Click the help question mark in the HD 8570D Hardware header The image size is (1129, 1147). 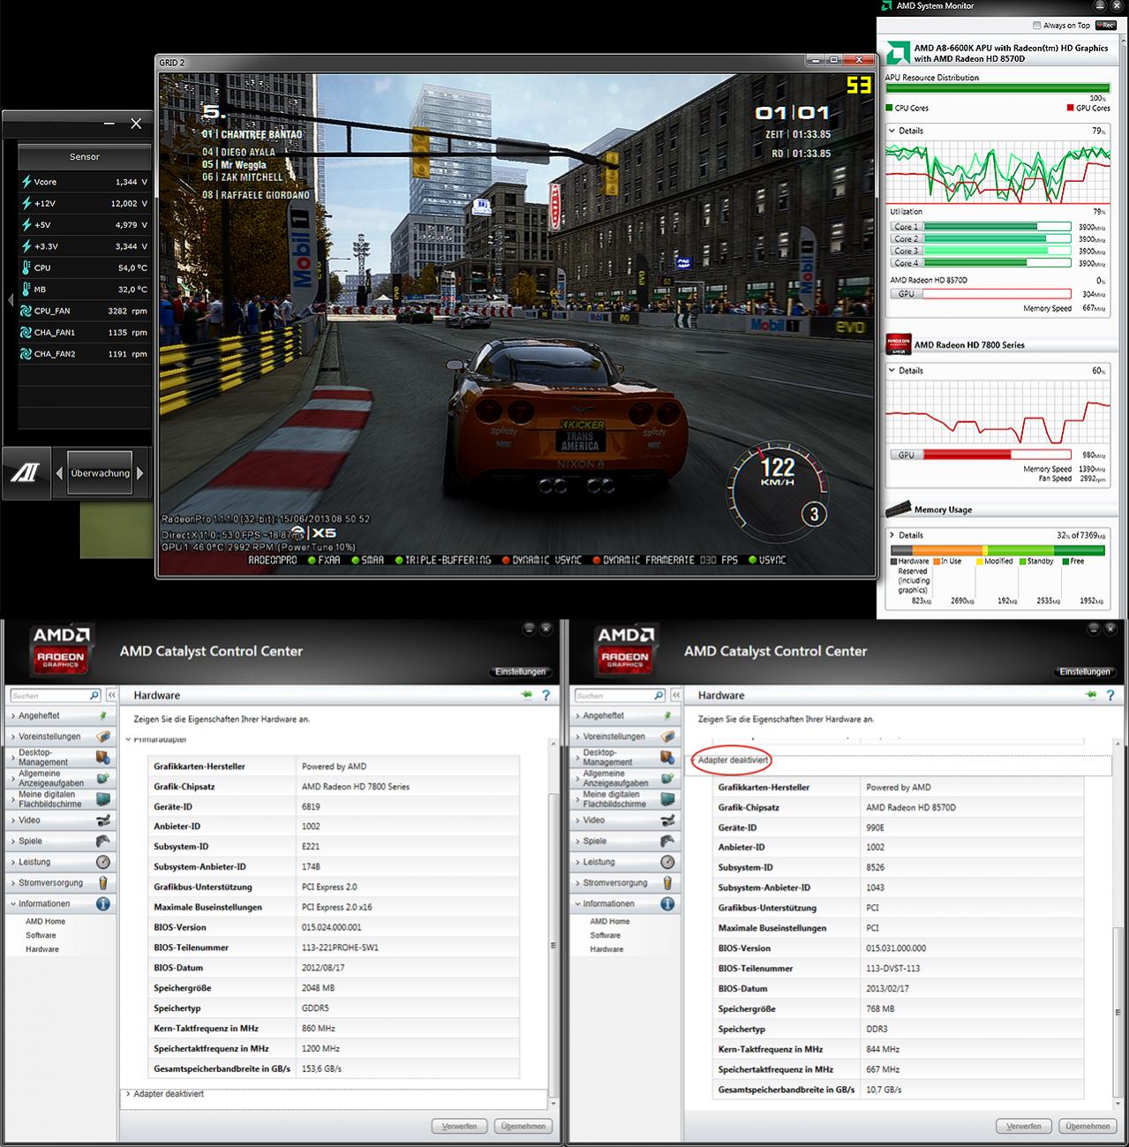click(1110, 696)
